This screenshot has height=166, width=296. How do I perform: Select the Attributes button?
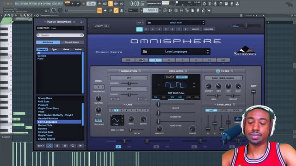click(x=48, y=42)
